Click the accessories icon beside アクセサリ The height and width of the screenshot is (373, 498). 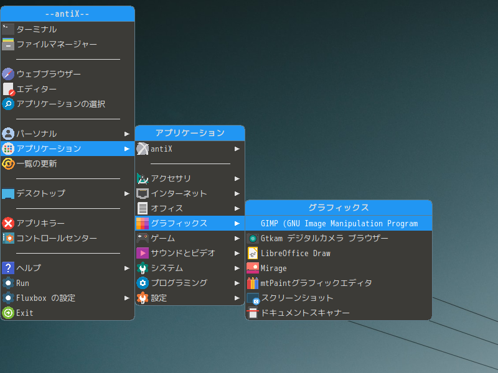point(143,178)
